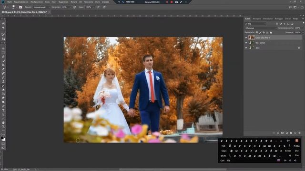The height and width of the screenshot is (171, 305).
Task: Hide the Color Efex Pro 4 layer
Action: point(246,38)
